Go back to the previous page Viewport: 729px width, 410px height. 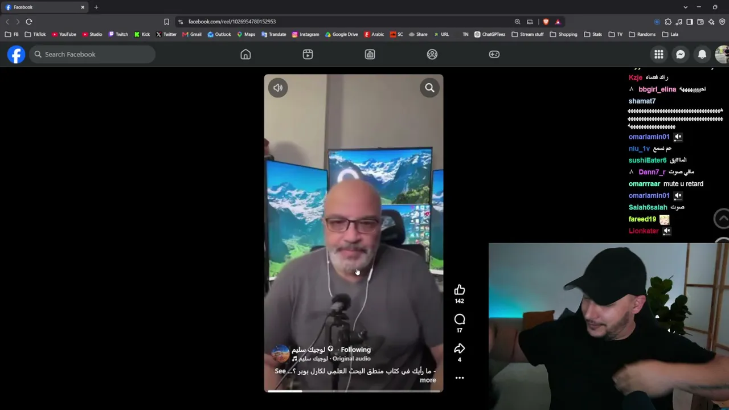pos(7,22)
